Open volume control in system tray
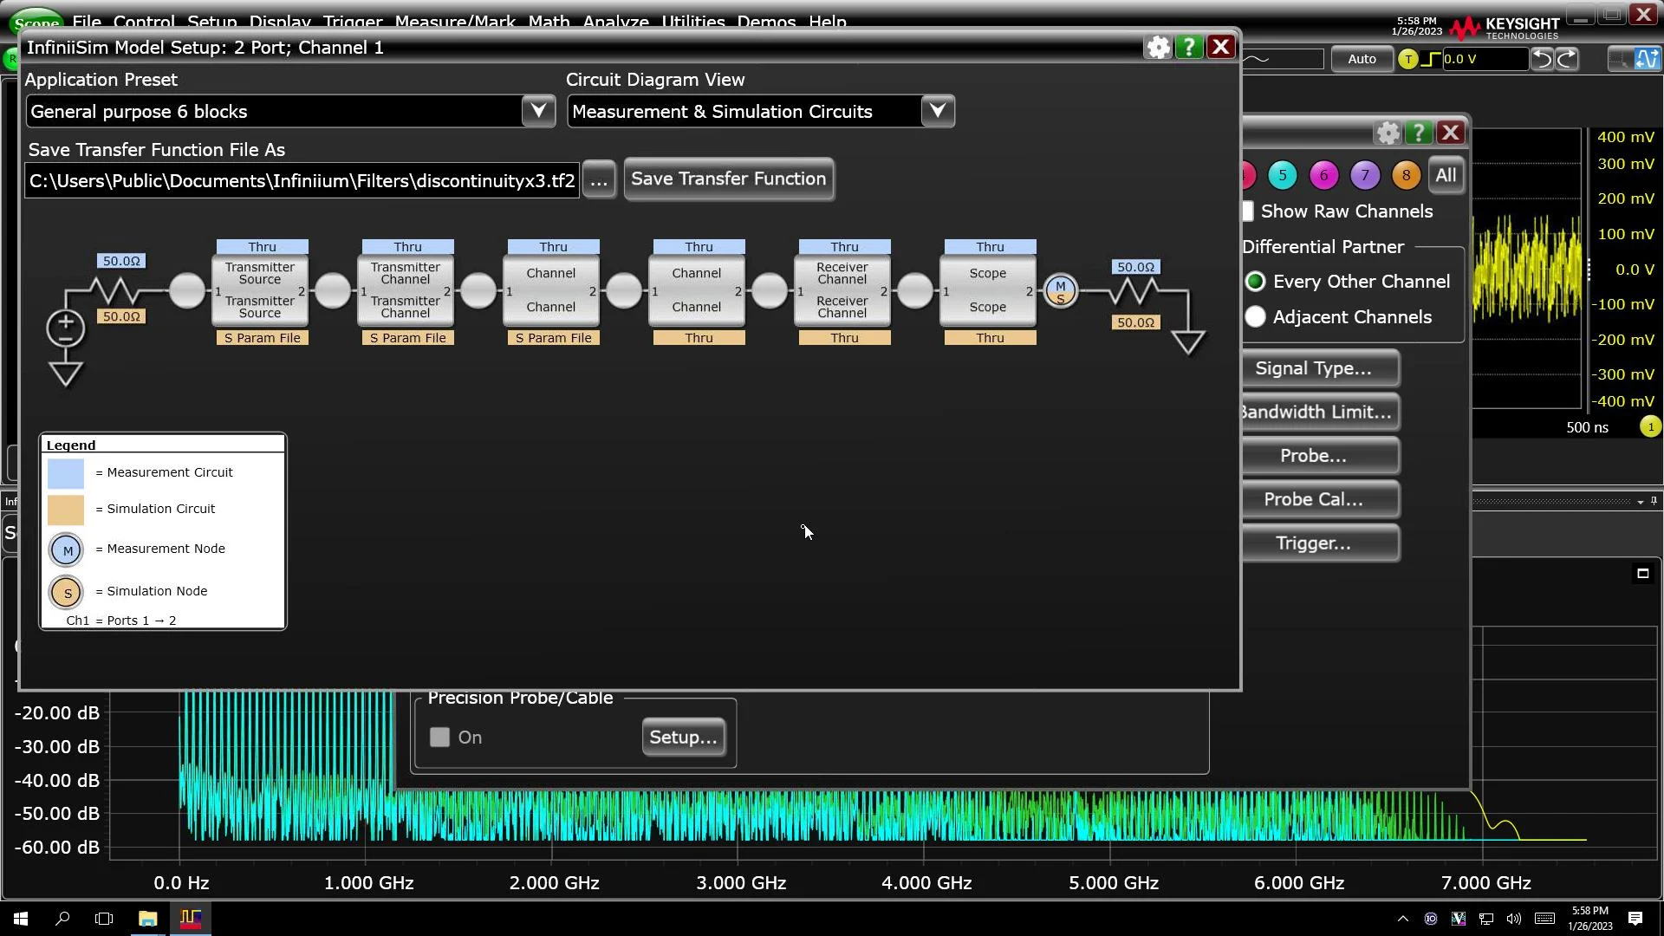Screen dimensions: 1664x936 click(x=1514, y=919)
